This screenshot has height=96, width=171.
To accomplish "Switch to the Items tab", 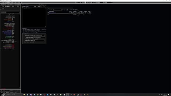I will (x=13, y=6).
